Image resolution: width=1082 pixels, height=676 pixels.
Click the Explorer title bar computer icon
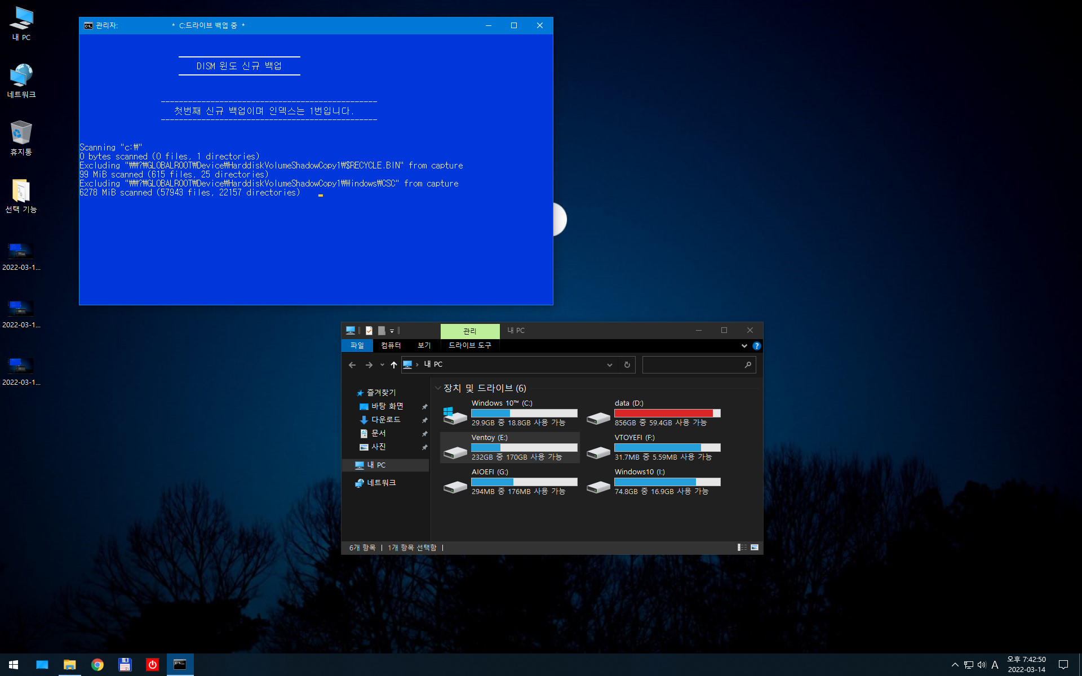[351, 331]
